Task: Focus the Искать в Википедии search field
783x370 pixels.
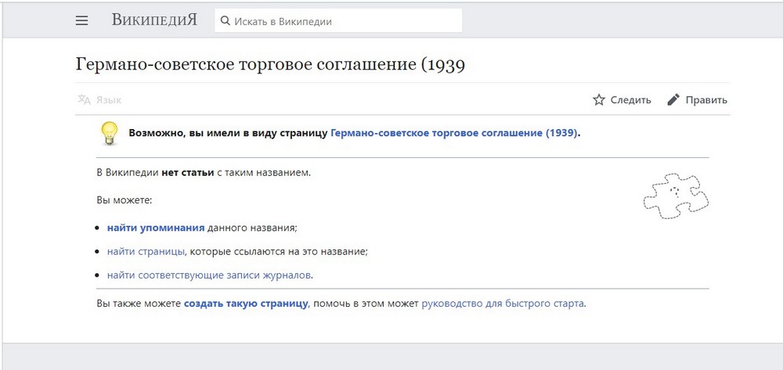Action: 338,21
